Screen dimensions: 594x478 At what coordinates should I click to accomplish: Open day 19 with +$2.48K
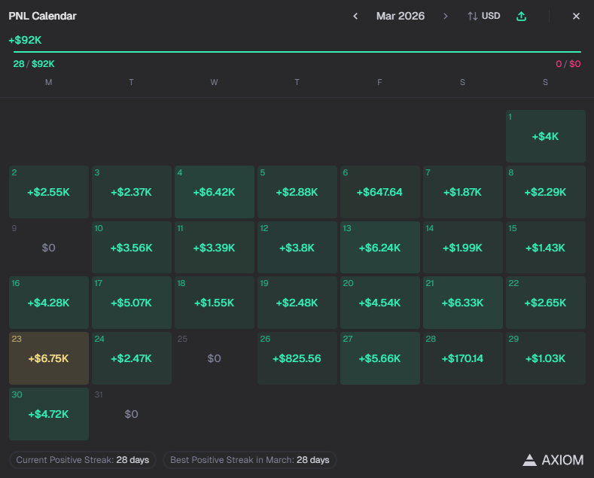[297, 303]
